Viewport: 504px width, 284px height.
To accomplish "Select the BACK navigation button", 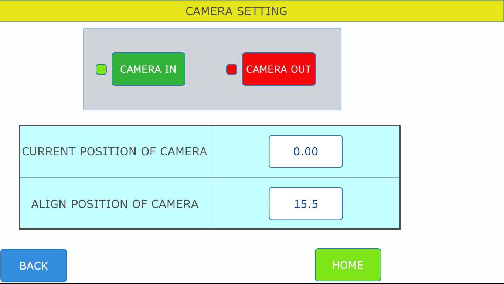I will (34, 266).
